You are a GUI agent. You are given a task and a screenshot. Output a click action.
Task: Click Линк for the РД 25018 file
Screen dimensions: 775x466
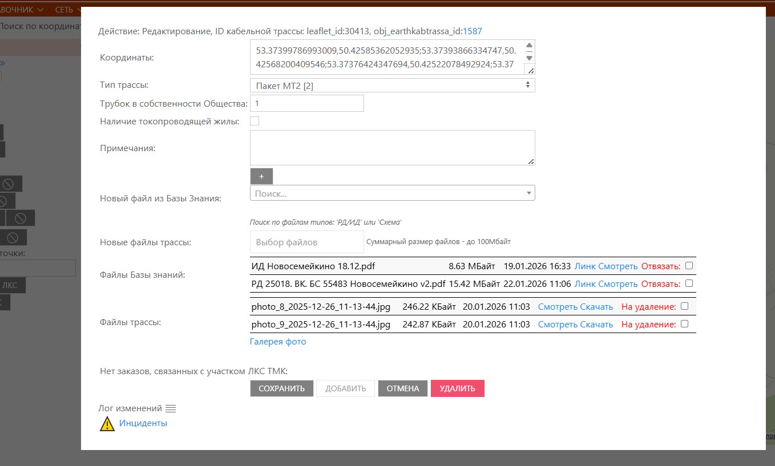click(x=584, y=283)
